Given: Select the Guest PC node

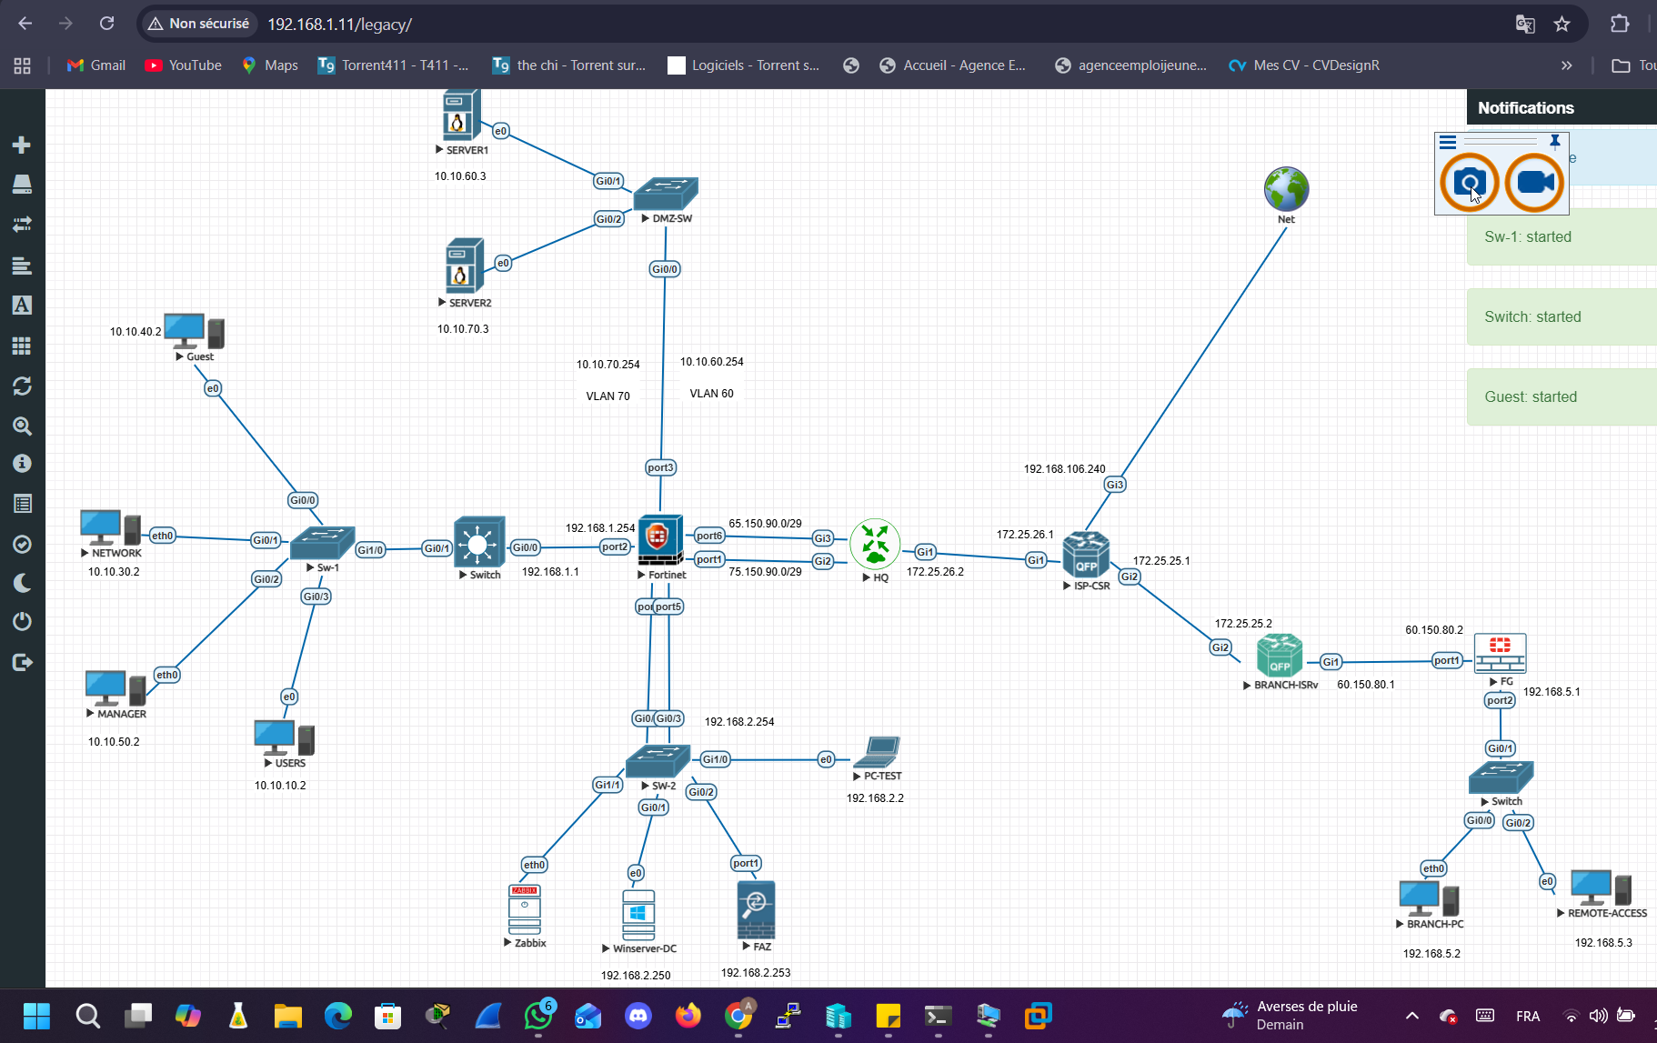Looking at the screenshot, I should pos(194,332).
